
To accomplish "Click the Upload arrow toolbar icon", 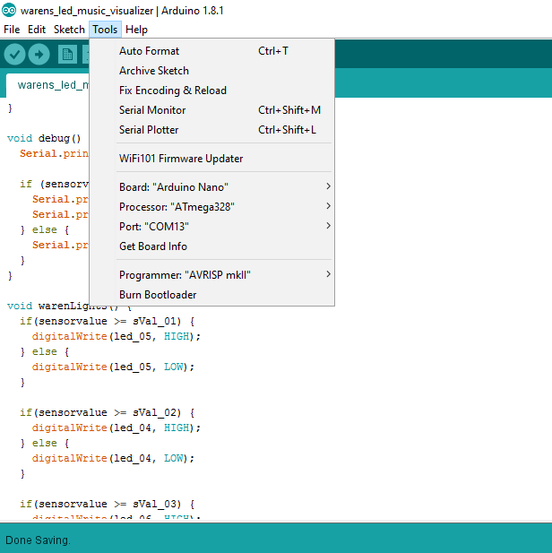I will 39,55.
